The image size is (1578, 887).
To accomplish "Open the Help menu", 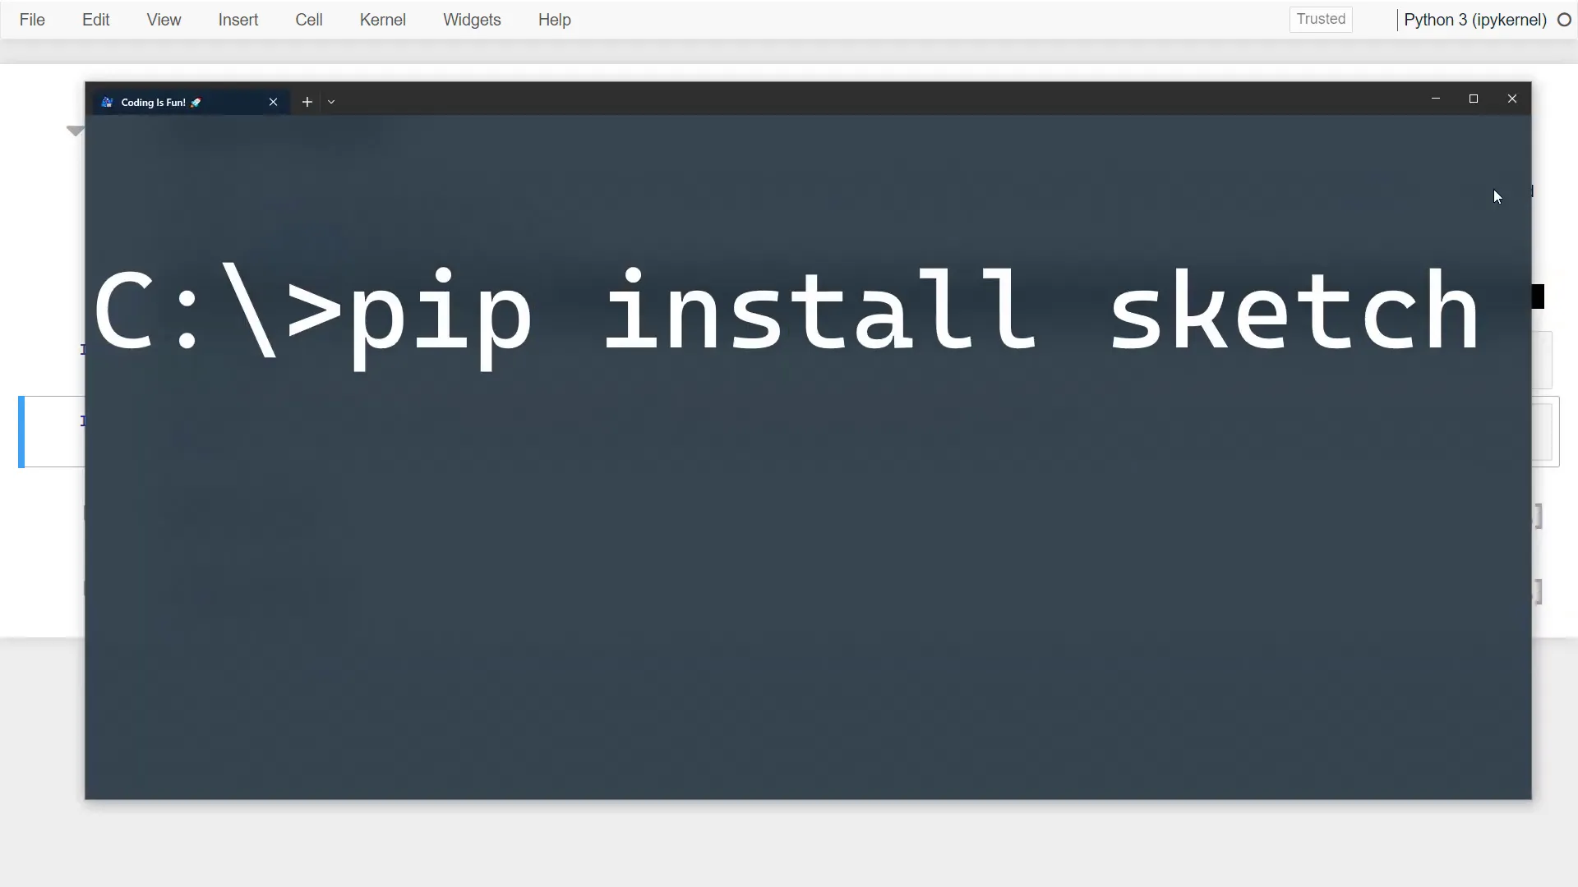I will coord(554,20).
